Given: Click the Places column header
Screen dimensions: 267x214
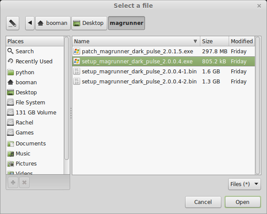Looking at the screenshot, I should coord(35,41).
